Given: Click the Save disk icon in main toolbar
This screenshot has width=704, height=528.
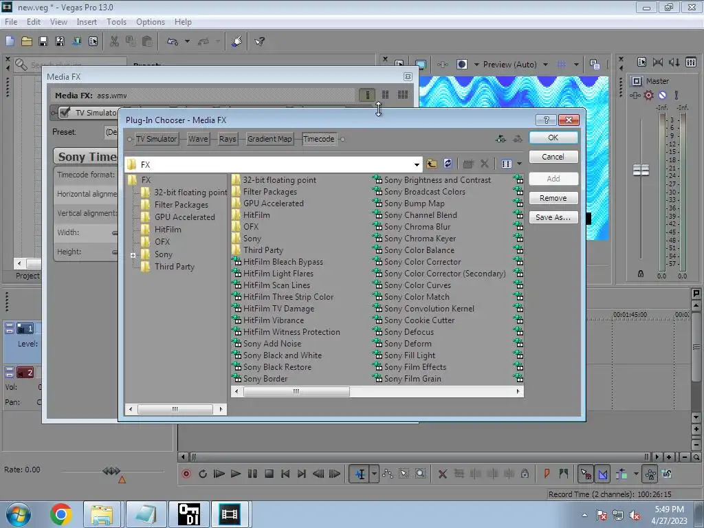Looking at the screenshot, I should coord(43,41).
